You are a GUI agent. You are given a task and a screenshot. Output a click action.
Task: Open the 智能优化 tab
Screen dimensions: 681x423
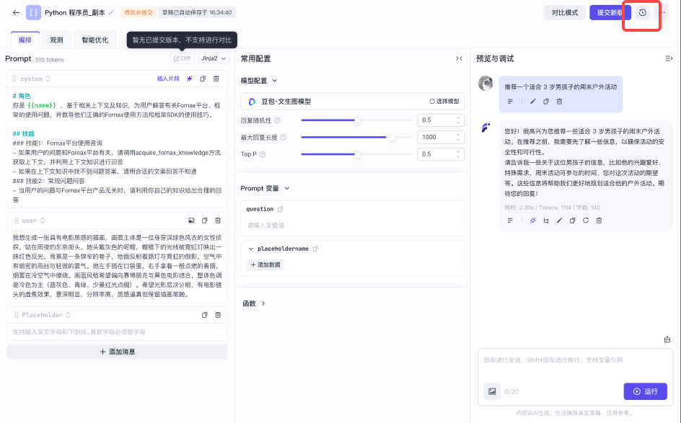(95, 40)
